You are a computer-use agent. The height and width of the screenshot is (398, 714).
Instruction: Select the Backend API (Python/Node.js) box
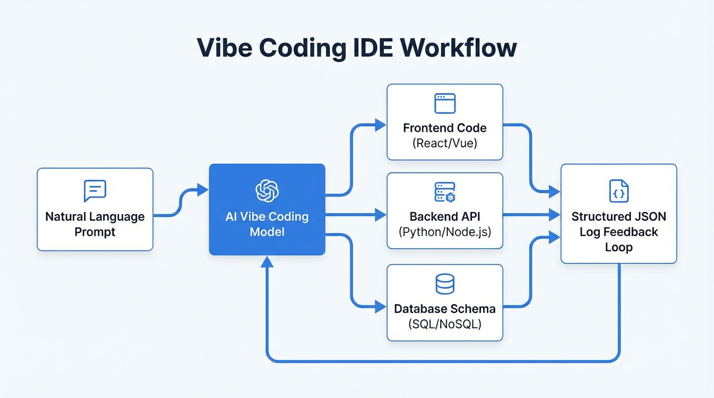click(x=444, y=210)
